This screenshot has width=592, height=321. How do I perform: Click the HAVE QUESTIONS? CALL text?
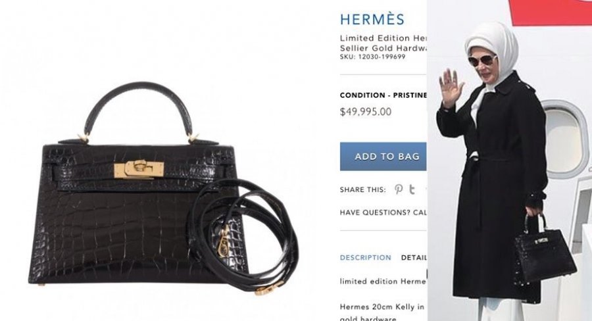coord(383,212)
